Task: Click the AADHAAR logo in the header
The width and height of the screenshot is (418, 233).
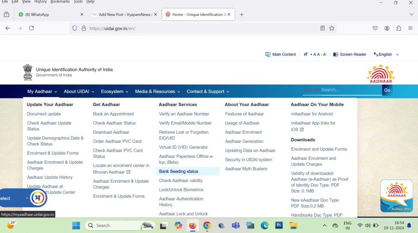Action: click(381, 74)
